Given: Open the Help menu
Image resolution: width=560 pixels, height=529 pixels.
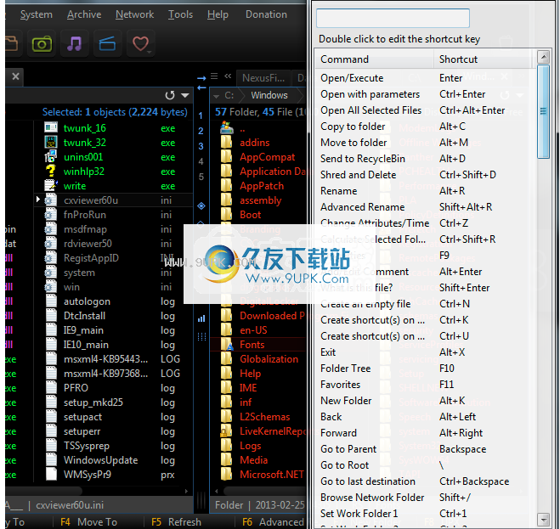Looking at the screenshot, I should [218, 14].
